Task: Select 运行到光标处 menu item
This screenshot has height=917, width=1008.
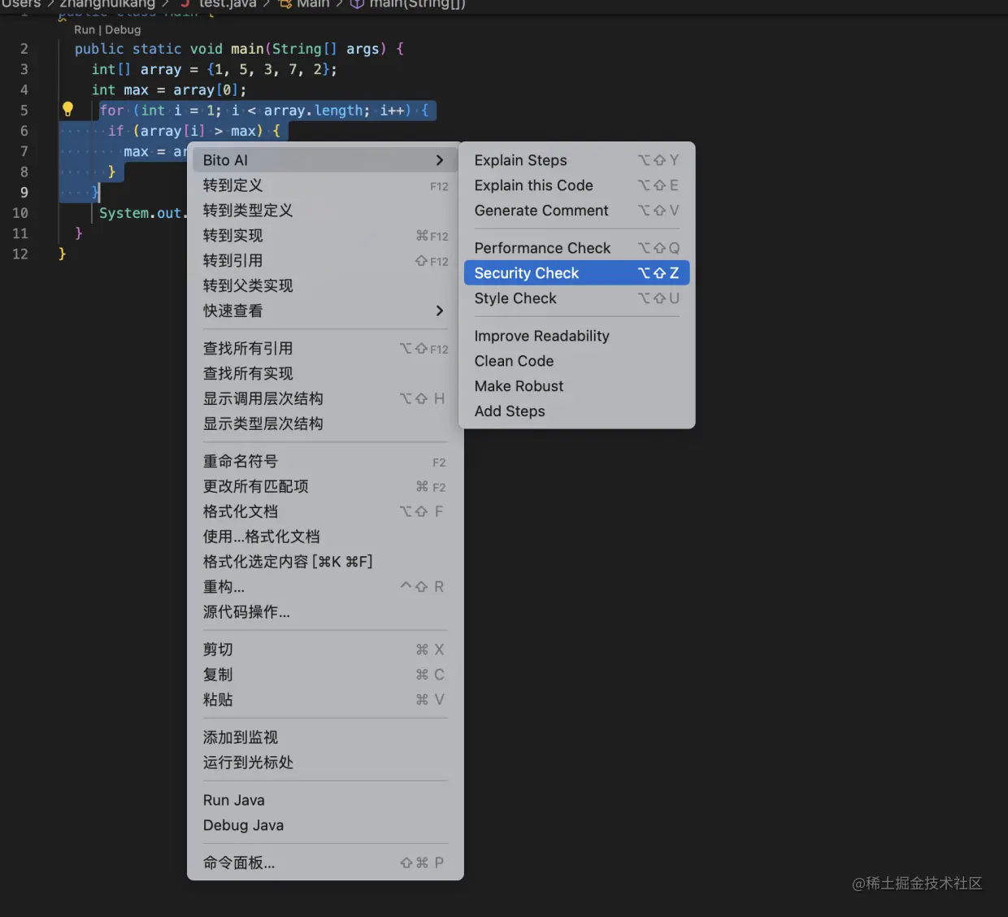Action: point(325,763)
